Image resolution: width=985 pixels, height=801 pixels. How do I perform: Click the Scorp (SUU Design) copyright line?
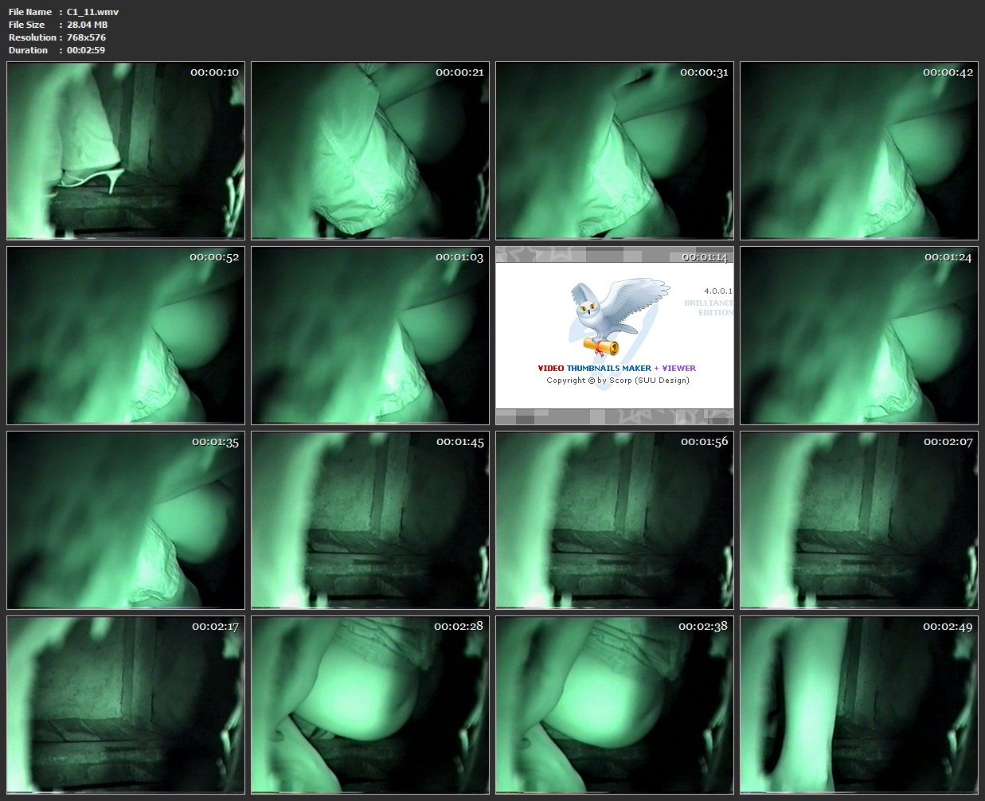coord(617,381)
